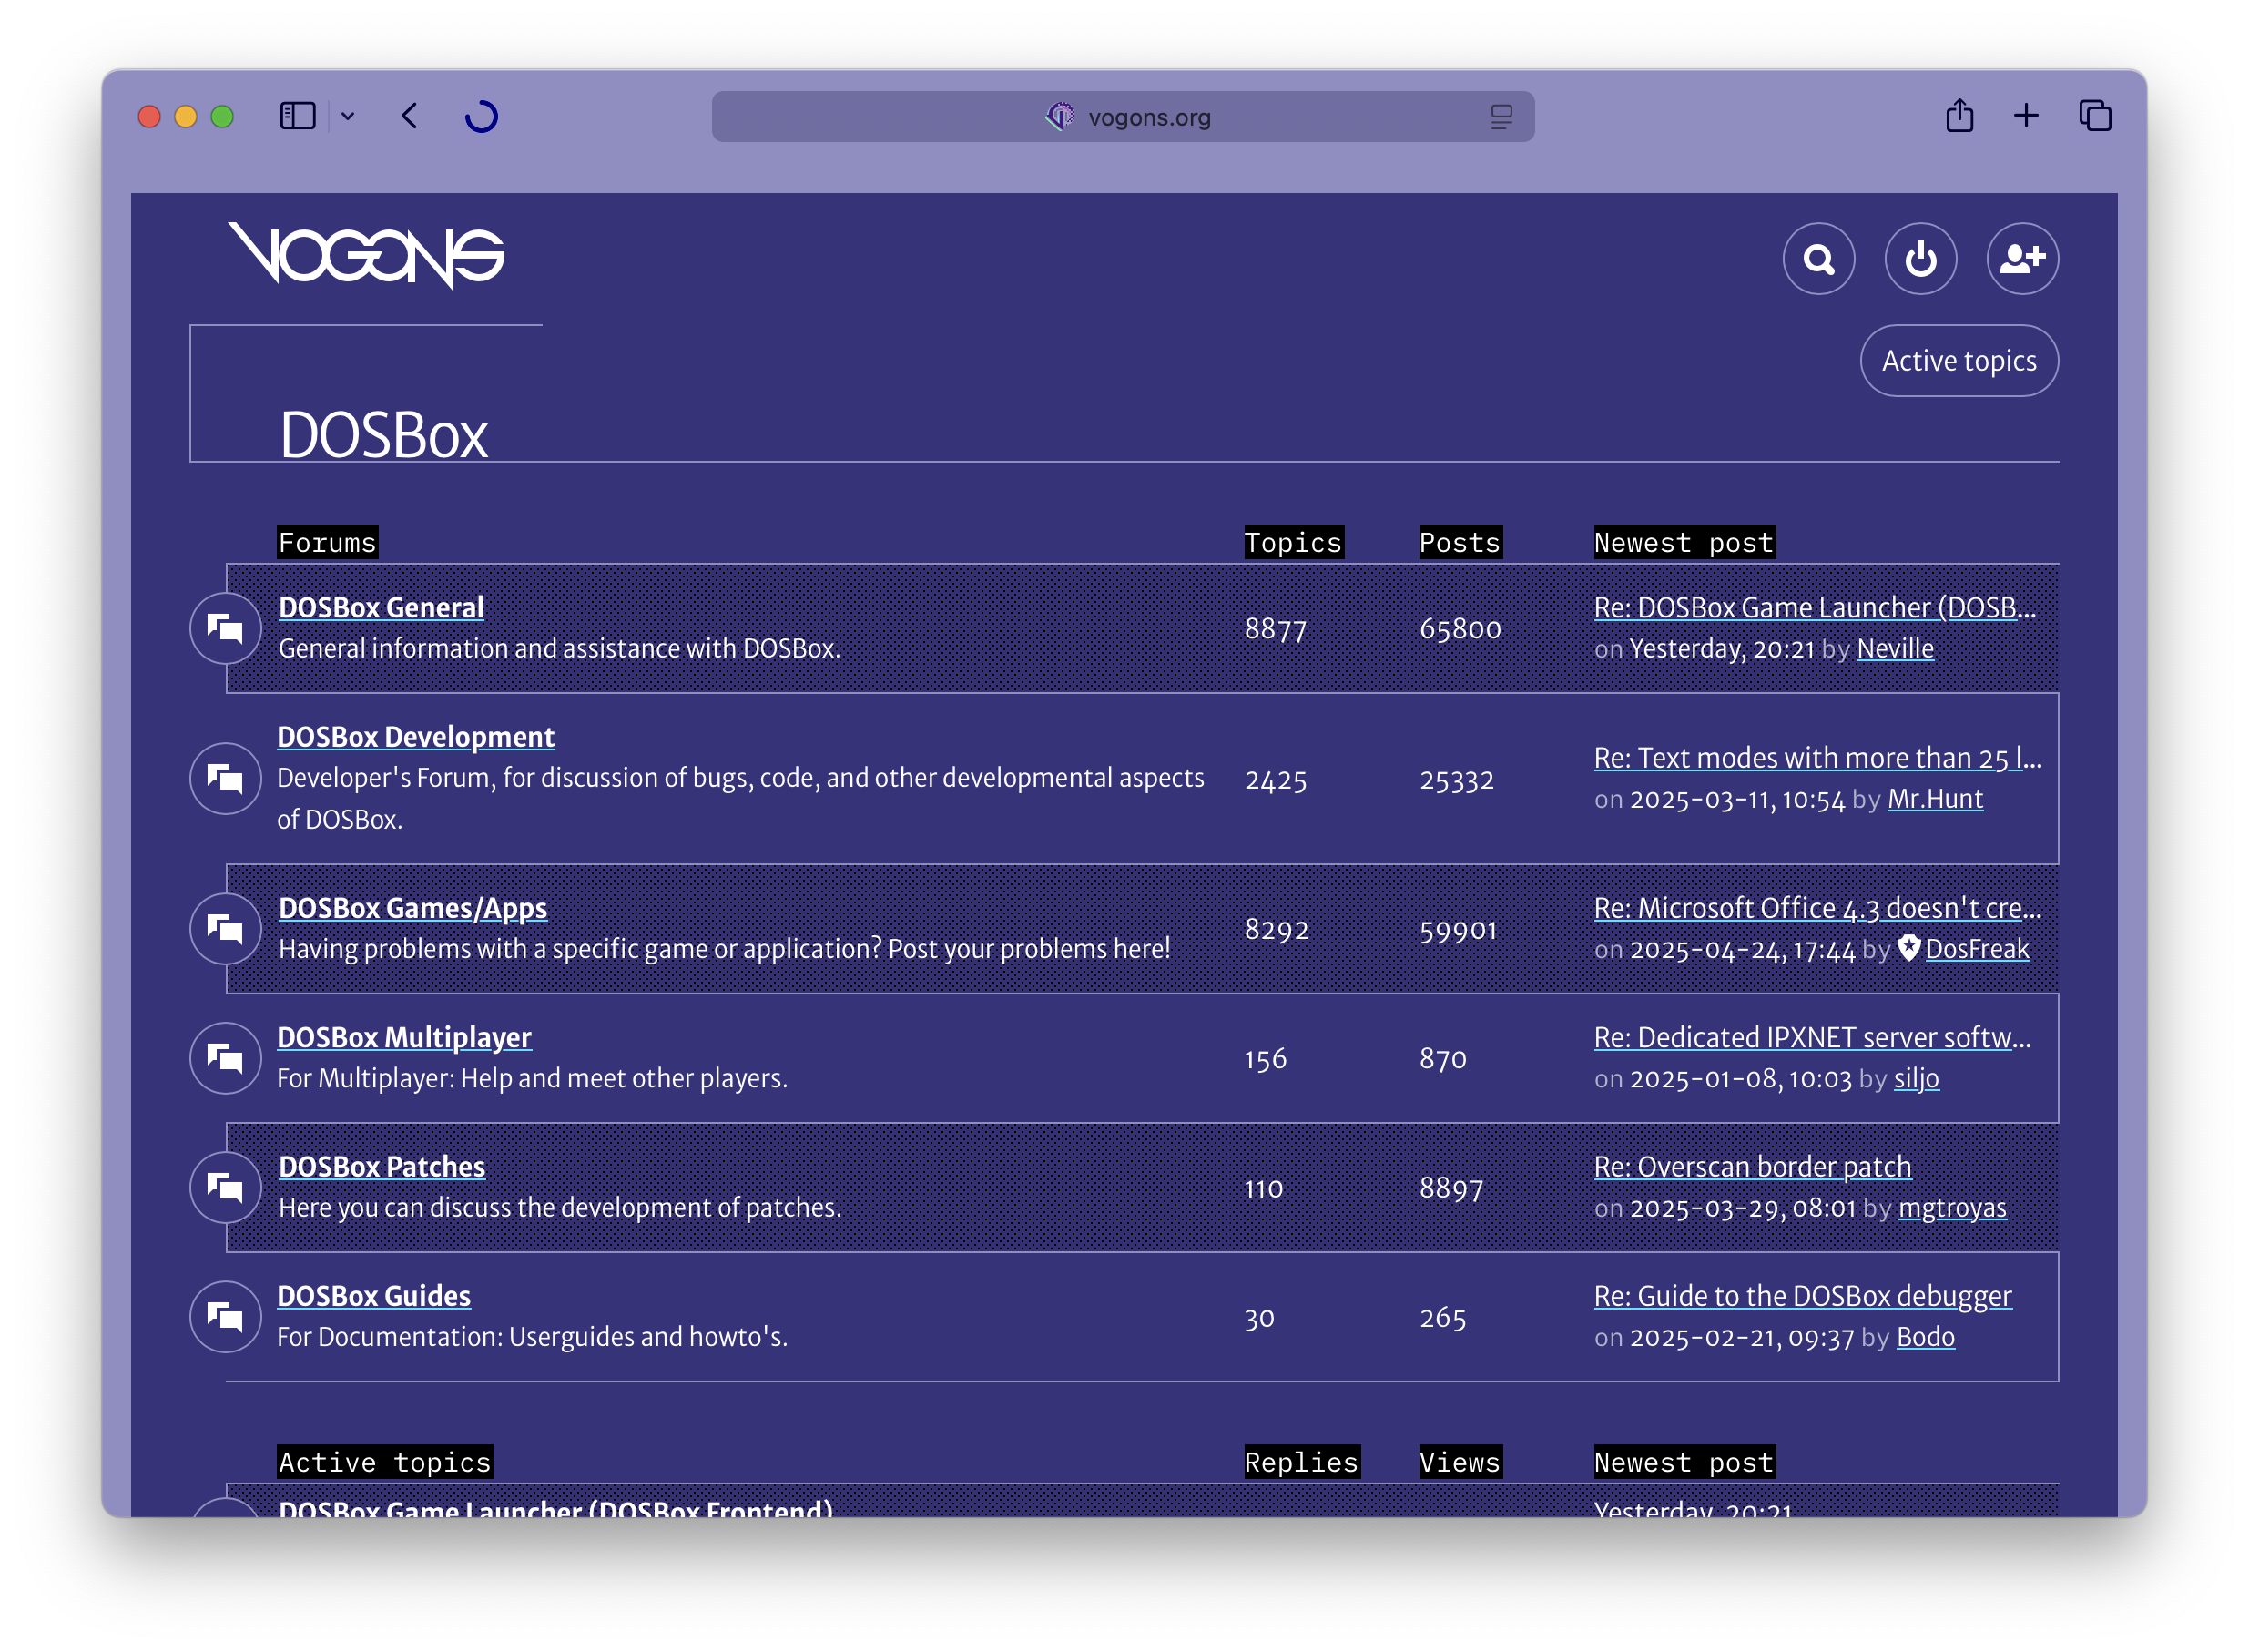Click DOSBox Patches forum chat icon
2249x1652 pixels.
[226, 1187]
